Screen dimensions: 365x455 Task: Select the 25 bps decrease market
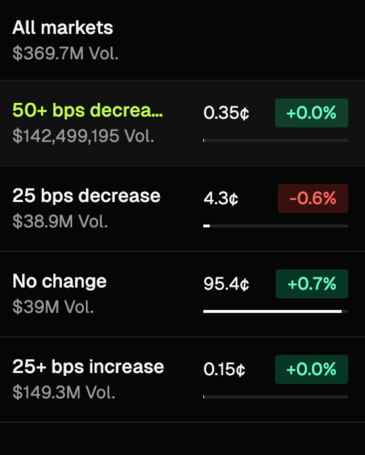(x=86, y=196)
